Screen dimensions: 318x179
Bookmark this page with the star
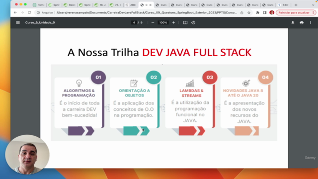click(249, 12)
